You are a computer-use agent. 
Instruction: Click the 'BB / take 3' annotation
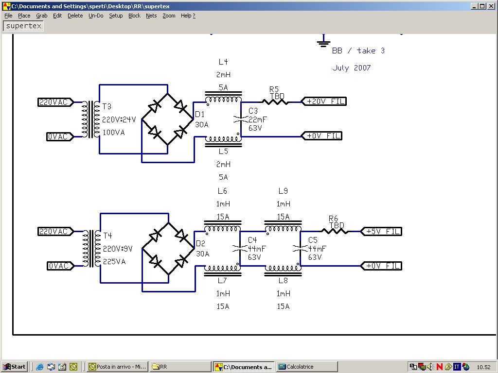pyautogui.click(x=358, y=51)
